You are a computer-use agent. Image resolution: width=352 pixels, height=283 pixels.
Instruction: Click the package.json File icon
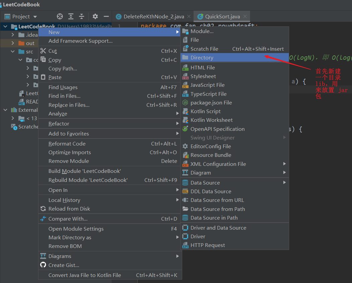pos(185,103)
